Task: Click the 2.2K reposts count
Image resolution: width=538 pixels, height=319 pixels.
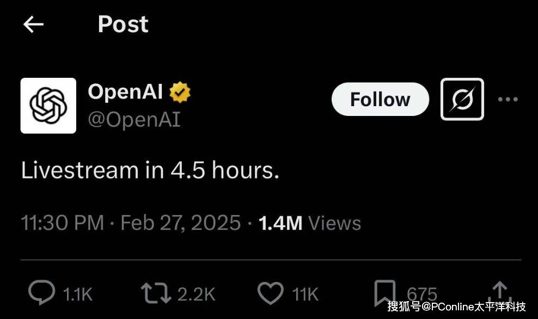Action: [x=196, y=295]
